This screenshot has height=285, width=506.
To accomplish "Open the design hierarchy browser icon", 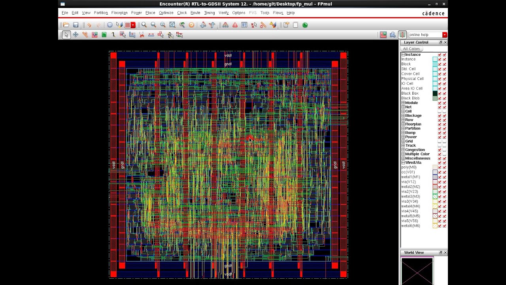I will pyautogui.click(x=225, y=25).
